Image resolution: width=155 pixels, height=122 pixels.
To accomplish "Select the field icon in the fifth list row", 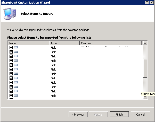I will 16,65.
